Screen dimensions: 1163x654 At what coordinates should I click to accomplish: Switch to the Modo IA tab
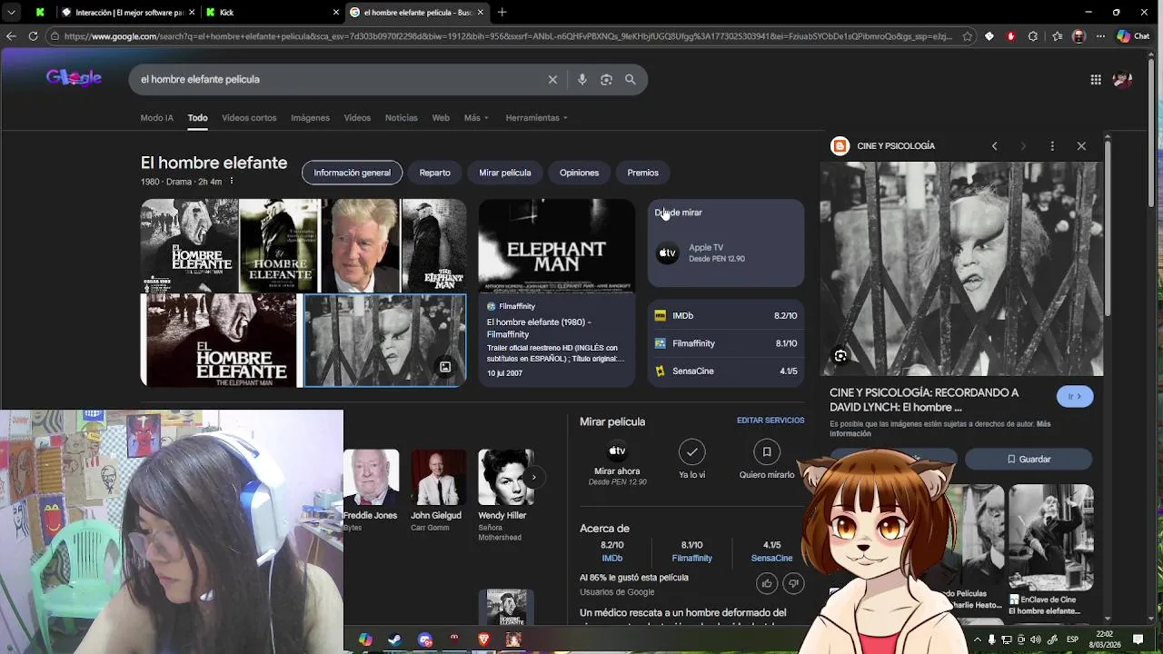click(x=156, y=118)
